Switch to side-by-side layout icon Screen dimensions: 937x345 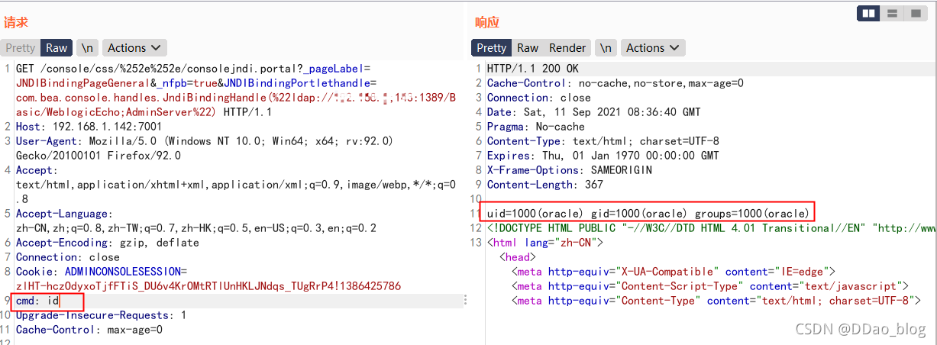click(x=868, y=14)
